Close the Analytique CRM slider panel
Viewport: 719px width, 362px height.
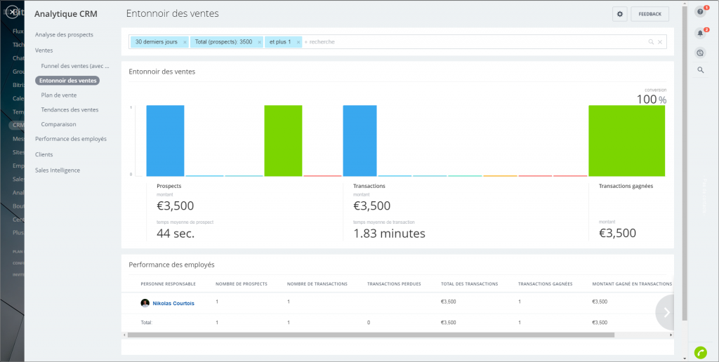pos(11,12)
